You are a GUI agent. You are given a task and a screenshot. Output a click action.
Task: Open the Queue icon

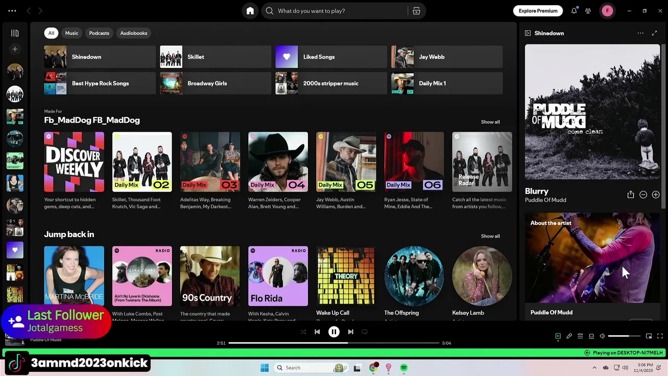pyautogui.click(x=580, y=336)
